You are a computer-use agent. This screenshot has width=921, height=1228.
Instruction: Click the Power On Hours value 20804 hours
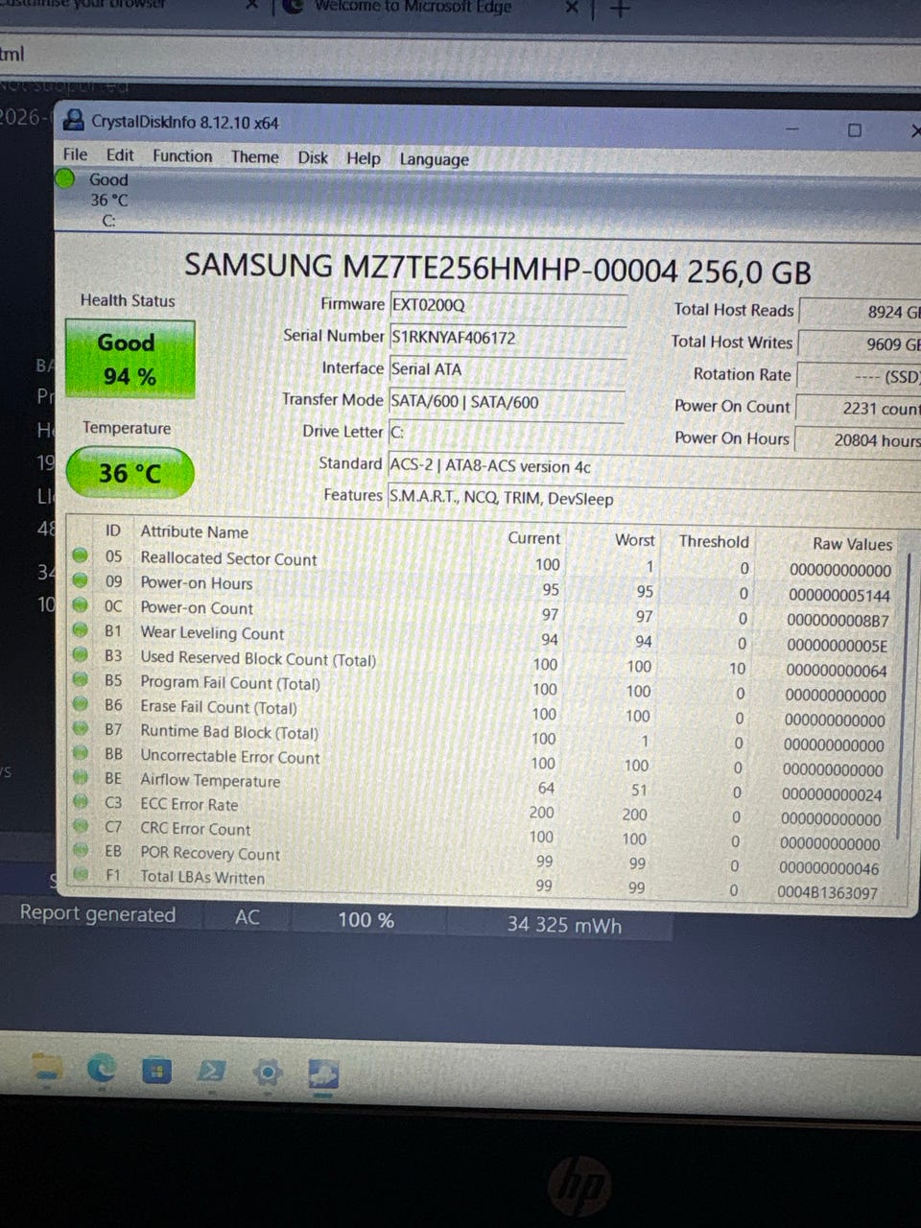(858, 440)
